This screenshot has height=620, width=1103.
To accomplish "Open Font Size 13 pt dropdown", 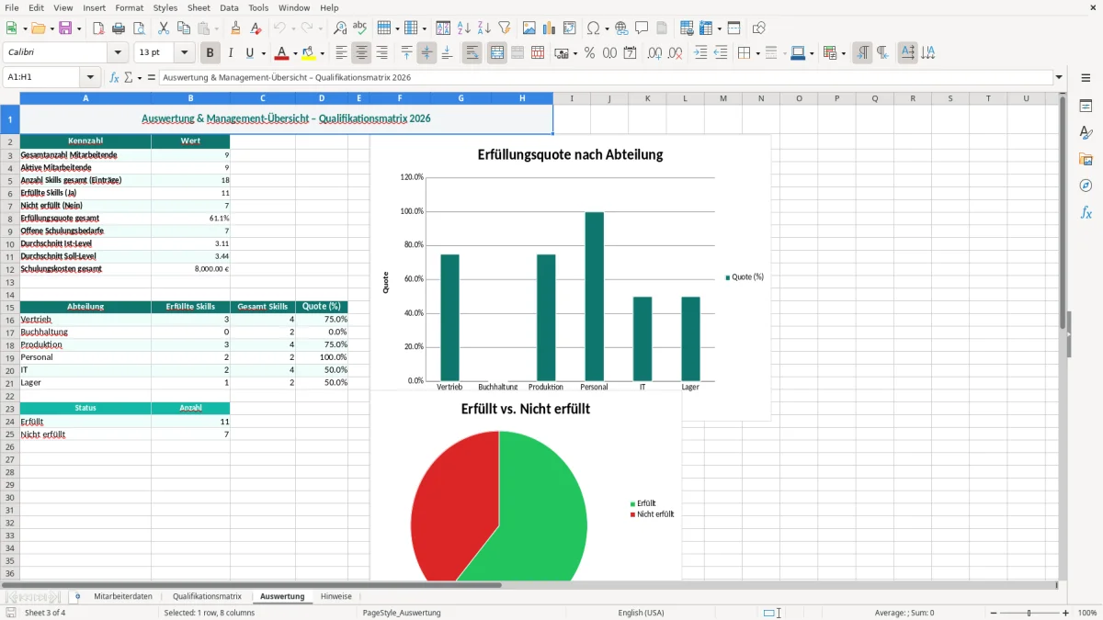I will (185, 53).
